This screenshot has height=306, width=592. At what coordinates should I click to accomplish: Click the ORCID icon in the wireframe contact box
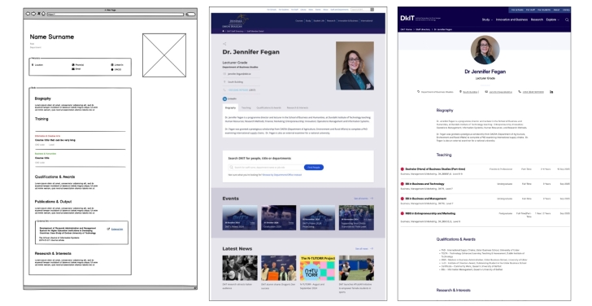click(112, 69)
